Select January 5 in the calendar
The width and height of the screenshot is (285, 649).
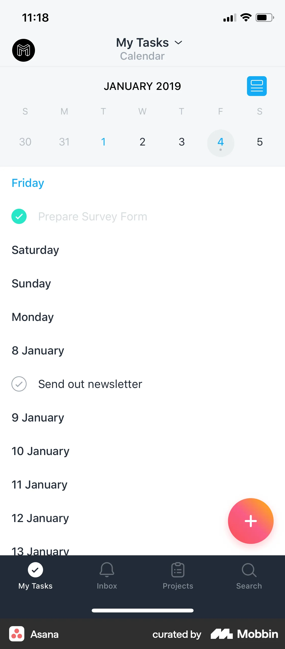click(x=260, y=142)
